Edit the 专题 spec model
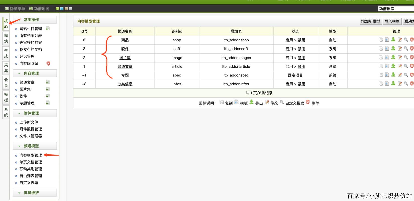414x201 pixels. tap(400, 75)
